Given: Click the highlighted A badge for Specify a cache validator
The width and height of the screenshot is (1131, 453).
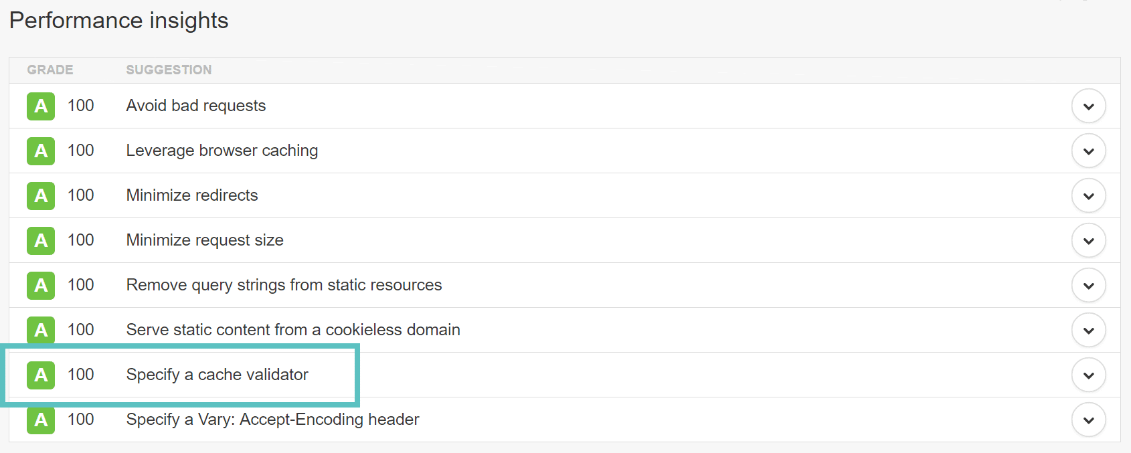Looking at the screenshot, I should pos(40,375).
